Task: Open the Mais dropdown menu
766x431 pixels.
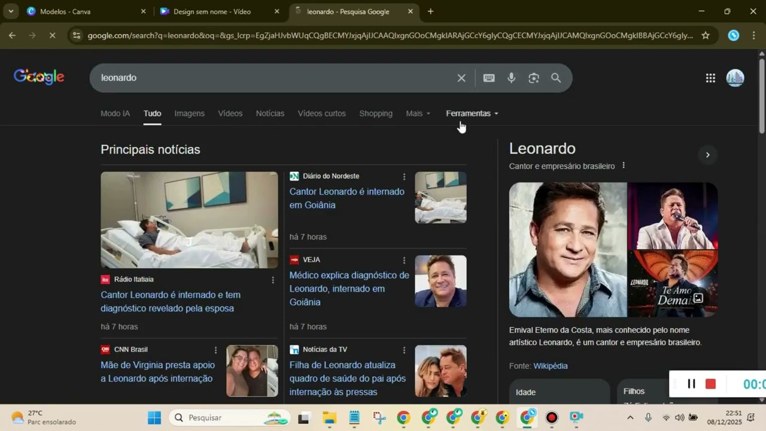Action: (418, 113)
